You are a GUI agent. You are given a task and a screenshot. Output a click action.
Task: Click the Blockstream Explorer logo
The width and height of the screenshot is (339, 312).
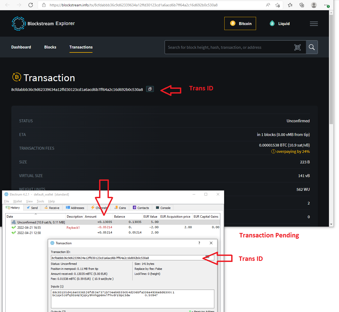coord(43,23)
